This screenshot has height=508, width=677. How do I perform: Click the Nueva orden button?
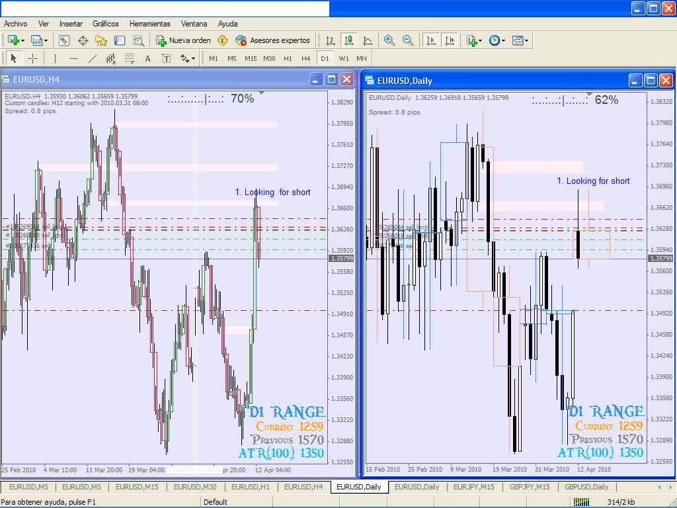pyautogui.click(x=184, y=40)
